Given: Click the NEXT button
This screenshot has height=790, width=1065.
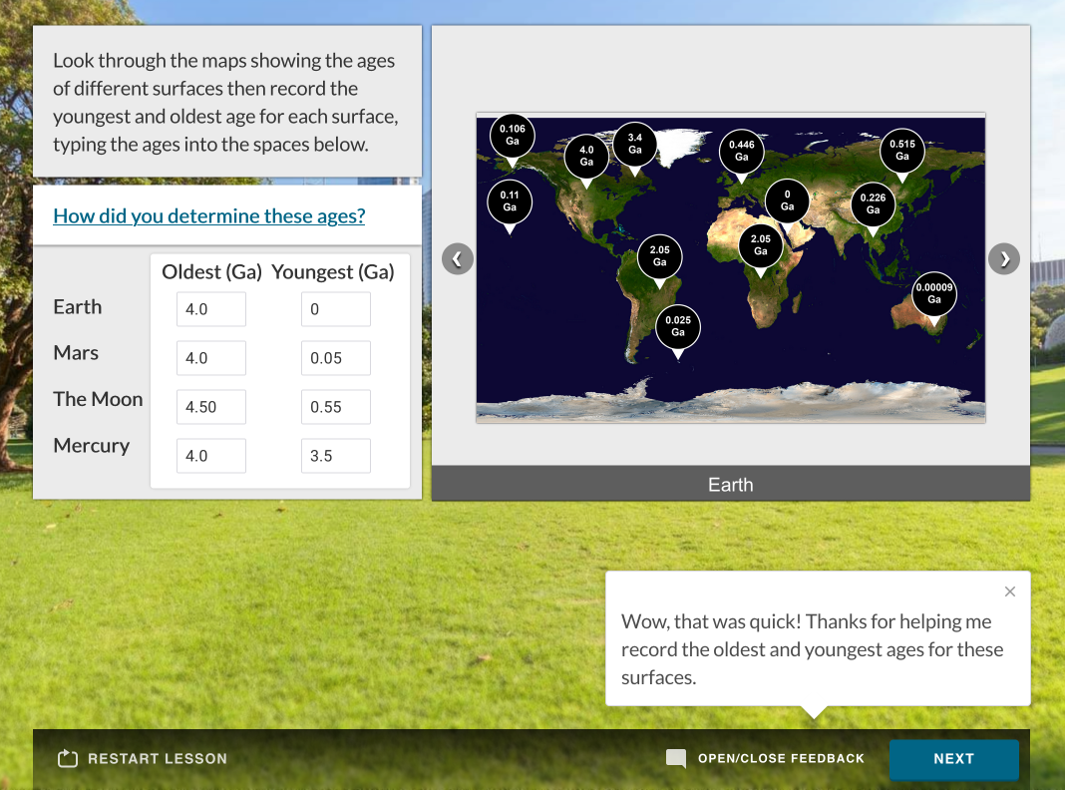Looking at the screenshot, I should (953, 759).
